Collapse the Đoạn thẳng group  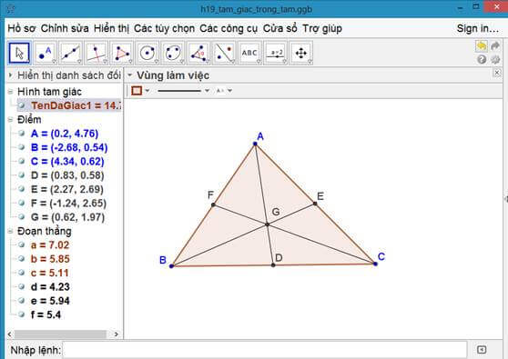(10, 231)
